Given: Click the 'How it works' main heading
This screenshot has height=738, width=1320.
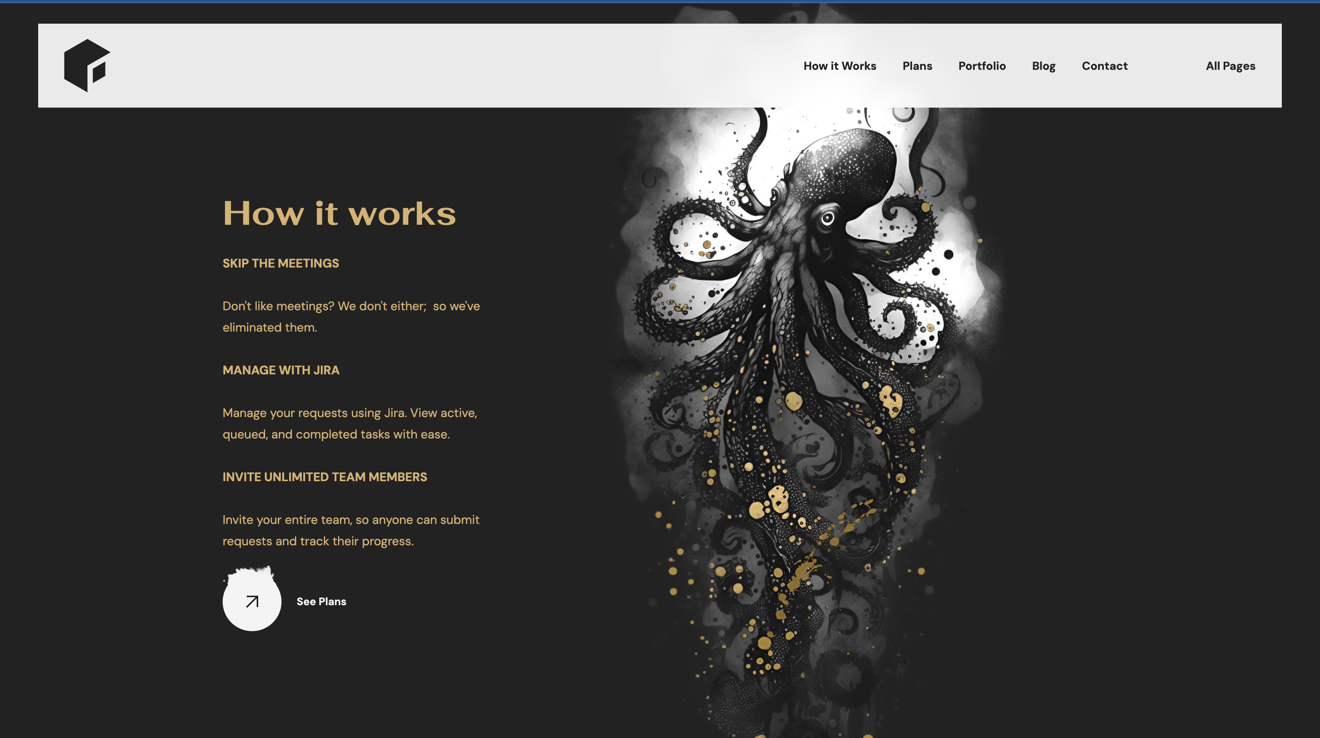Looking at the screenshot, I should (339, 213).
